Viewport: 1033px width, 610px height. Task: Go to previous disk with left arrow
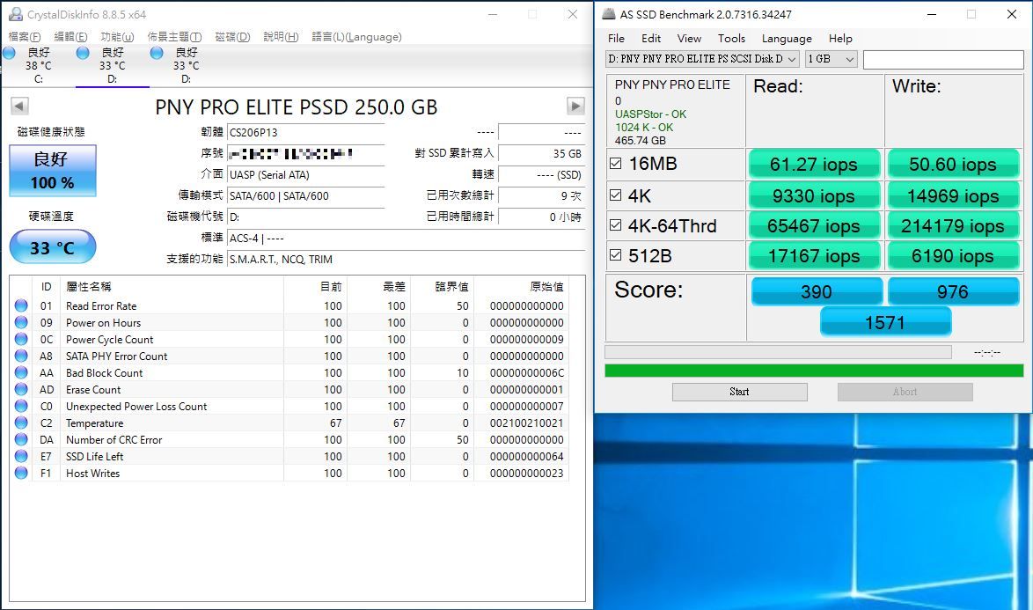19,106
